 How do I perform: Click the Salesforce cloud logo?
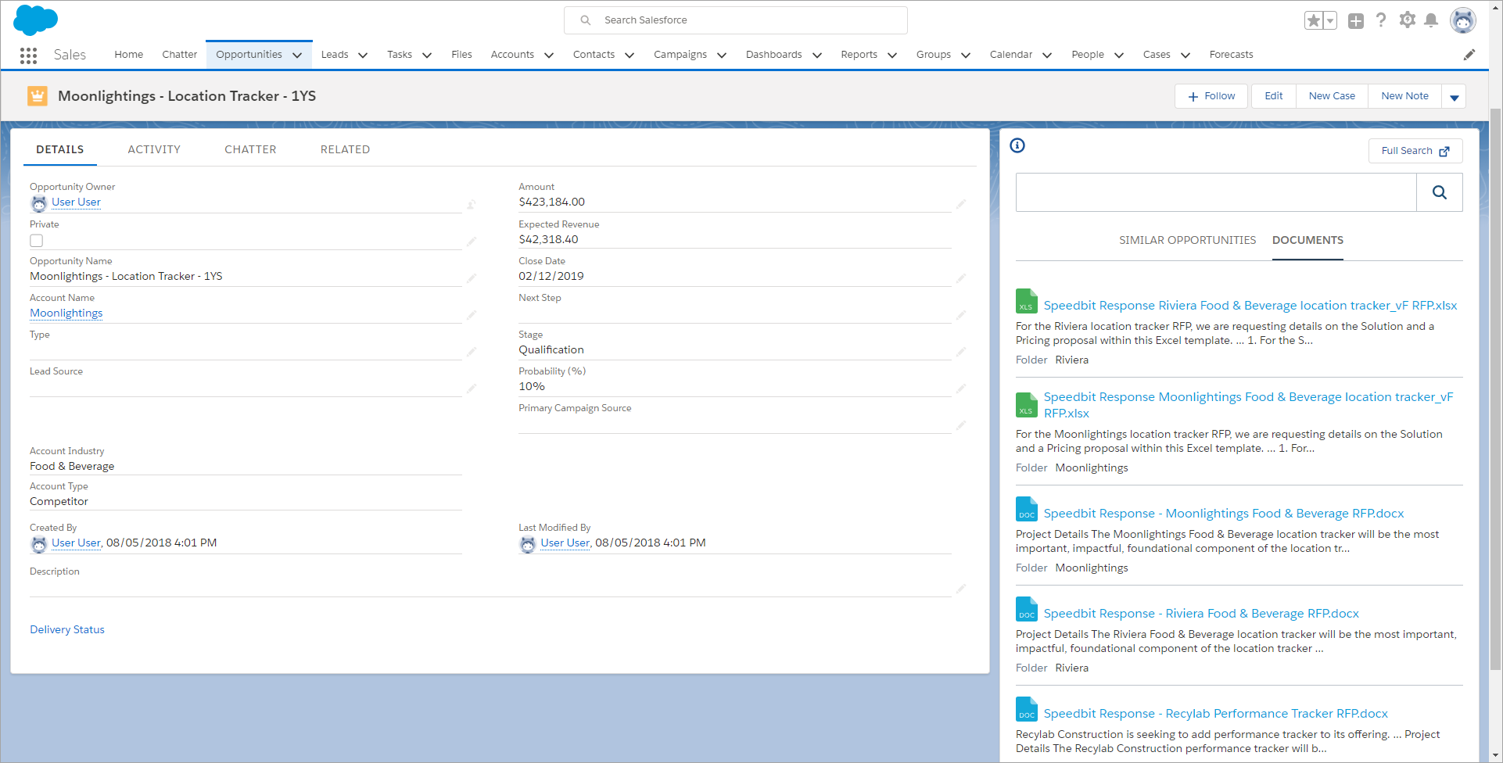click(x=35, y=20)
